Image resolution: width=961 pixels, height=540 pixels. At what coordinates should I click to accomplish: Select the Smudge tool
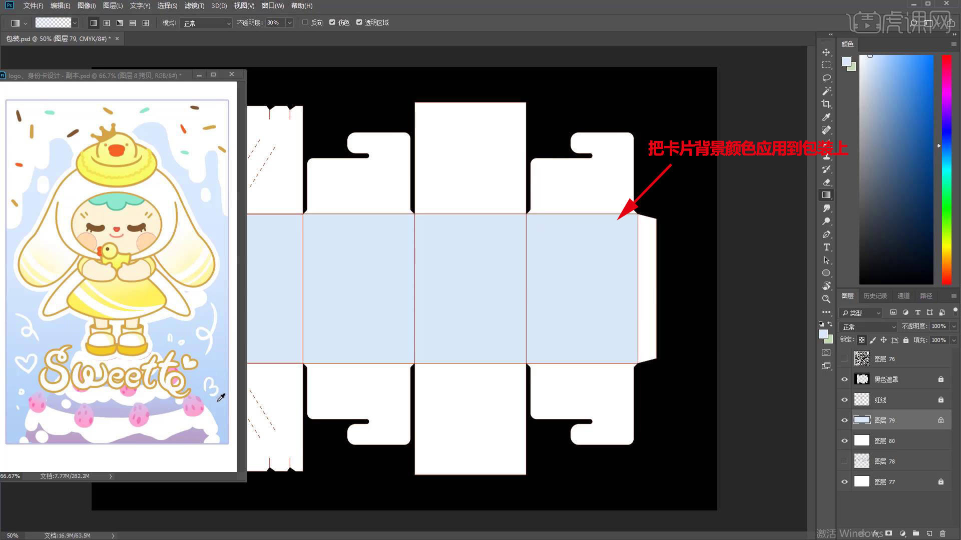click(826, 208)
